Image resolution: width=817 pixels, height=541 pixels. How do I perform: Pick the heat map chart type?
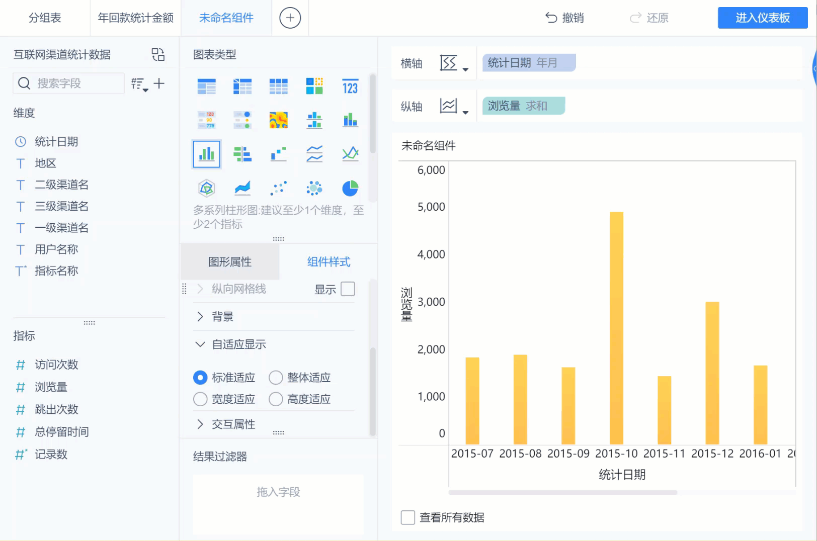(278, 120)
